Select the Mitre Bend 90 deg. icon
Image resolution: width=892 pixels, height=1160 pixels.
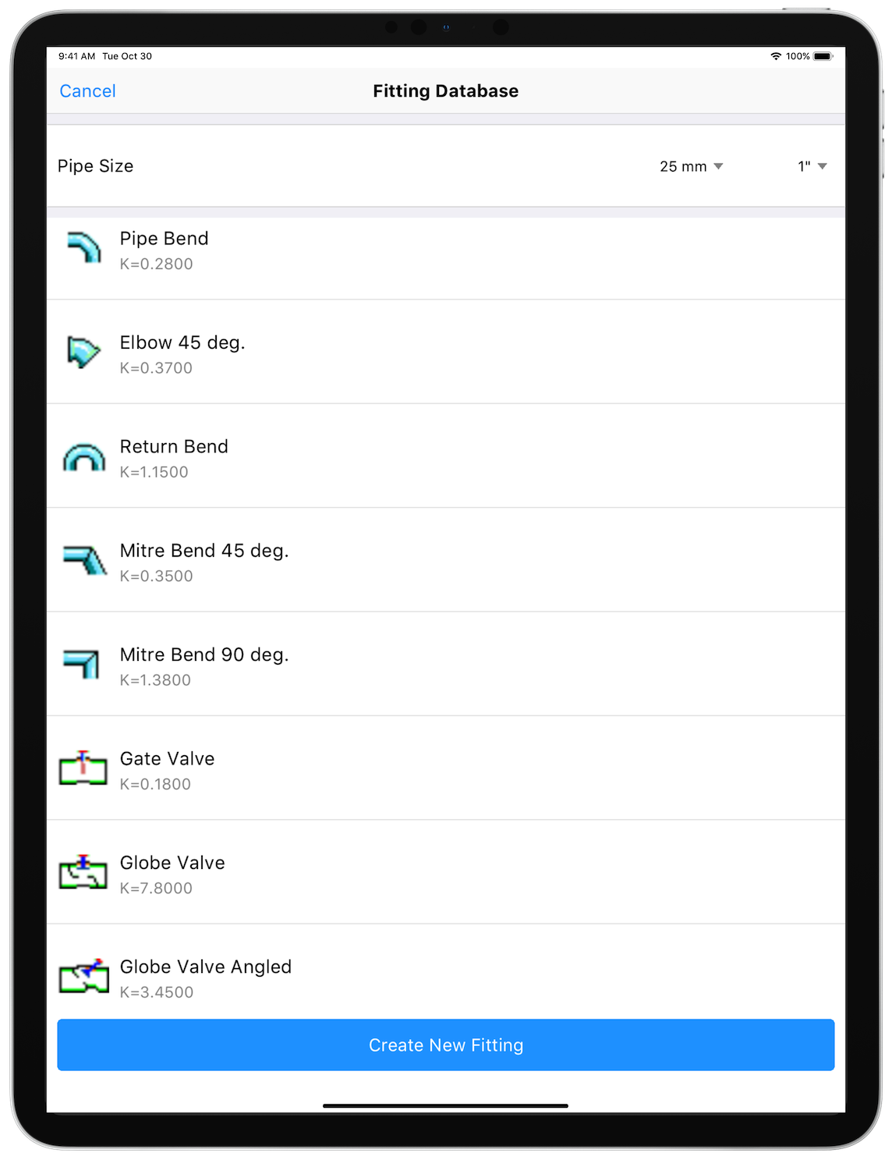(82, 665)
